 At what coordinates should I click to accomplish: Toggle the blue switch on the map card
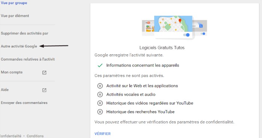(x=186, y=35)
